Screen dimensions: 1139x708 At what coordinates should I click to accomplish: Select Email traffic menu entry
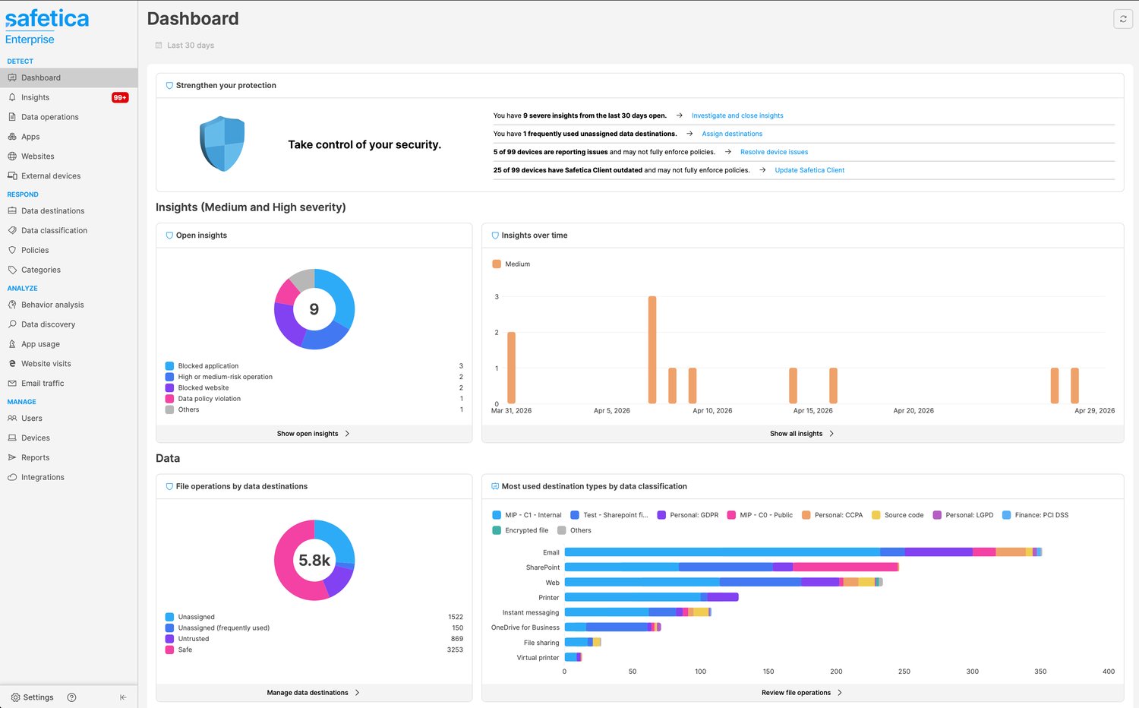point(68,384)
